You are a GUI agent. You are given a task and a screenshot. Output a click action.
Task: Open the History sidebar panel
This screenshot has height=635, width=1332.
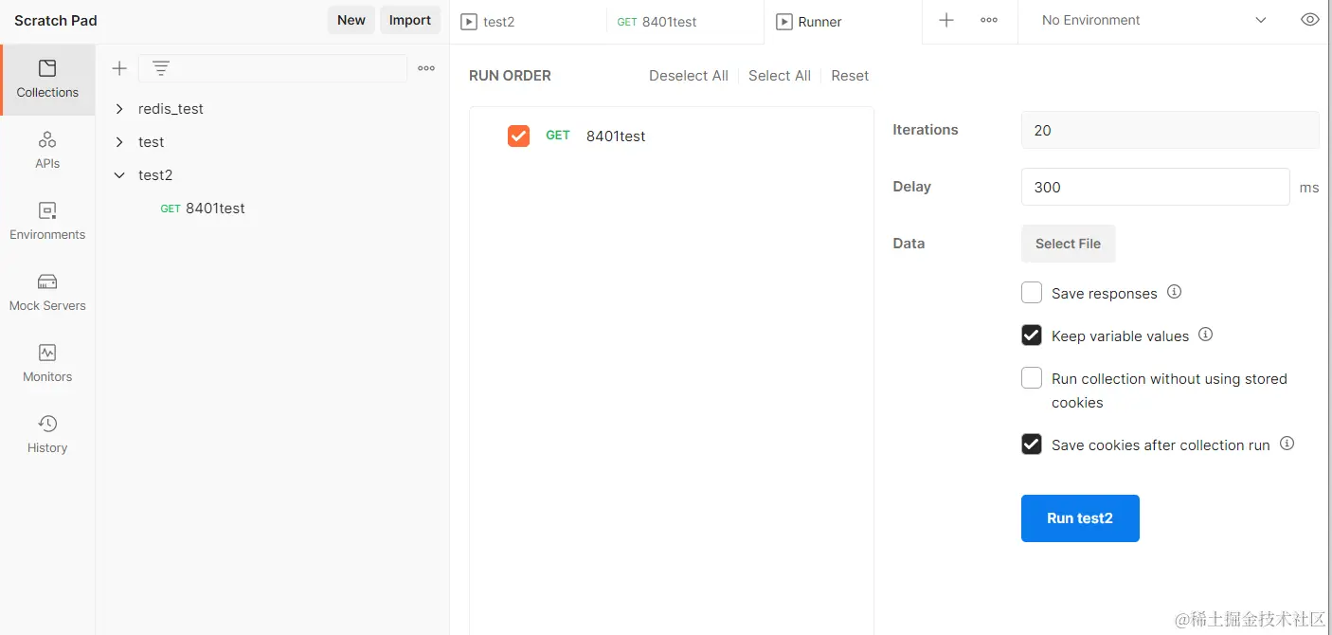47,435
